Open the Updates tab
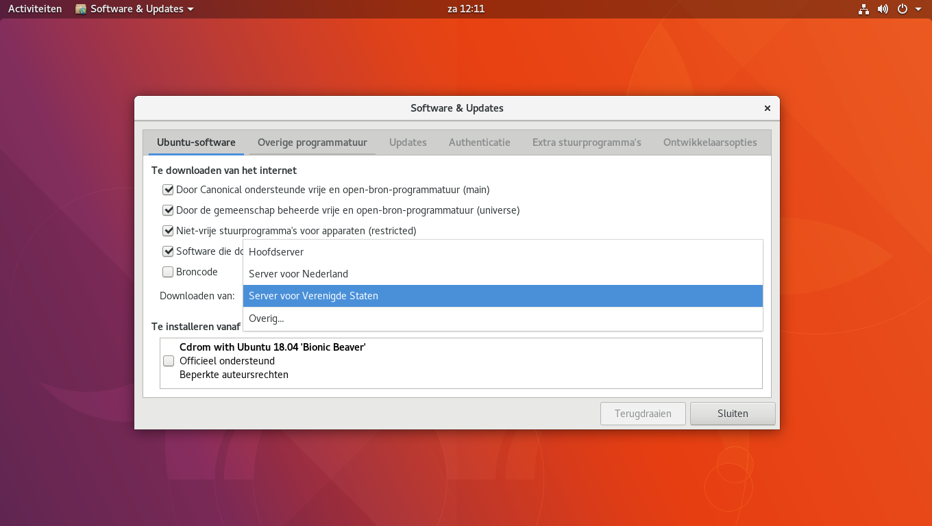932x526 pixels. point(408,142)
